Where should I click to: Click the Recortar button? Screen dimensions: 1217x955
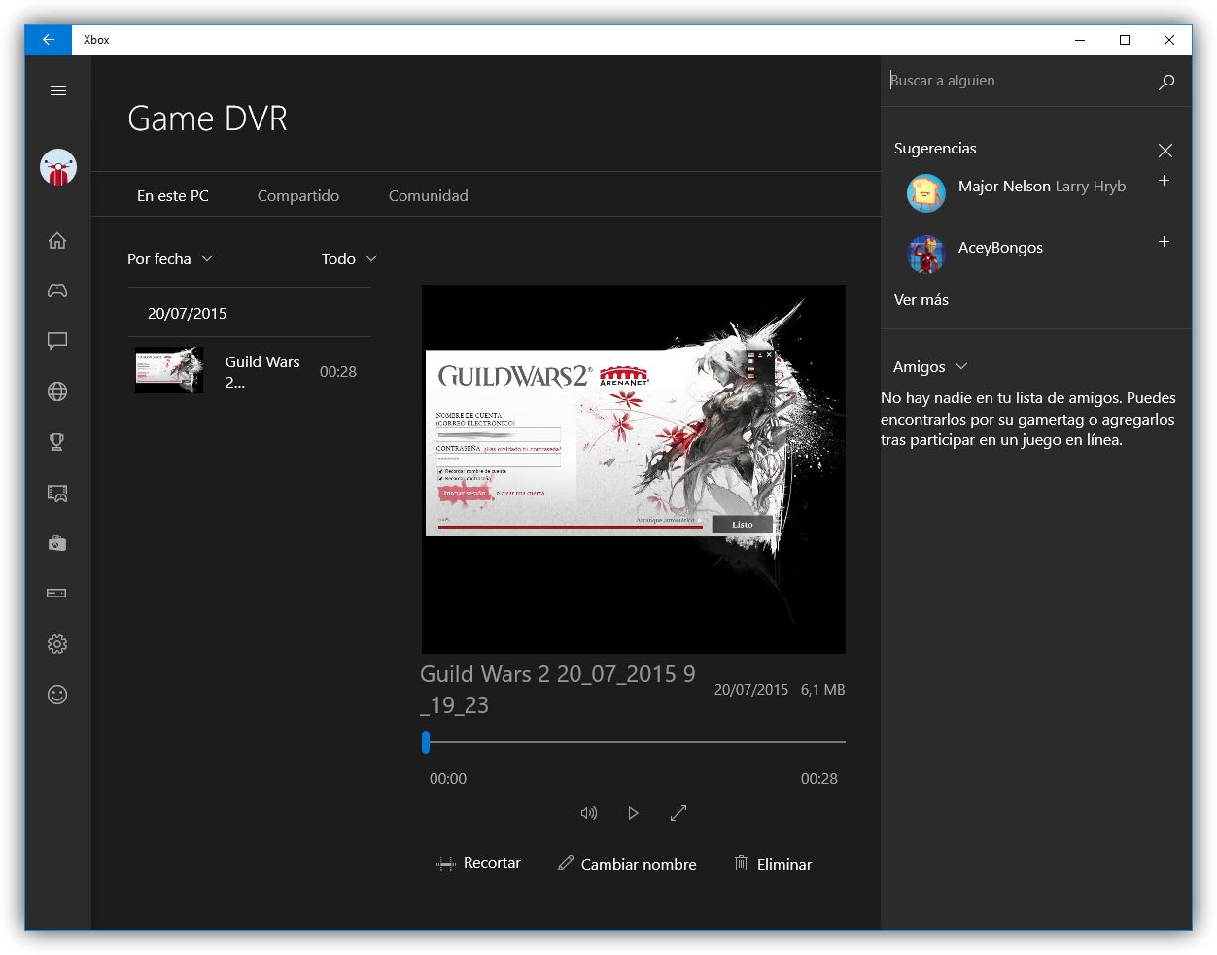tap(479, 864)
